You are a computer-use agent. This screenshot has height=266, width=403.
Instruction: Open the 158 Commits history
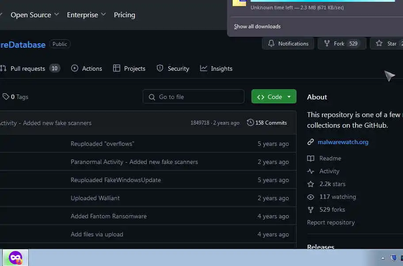(267, 122)
